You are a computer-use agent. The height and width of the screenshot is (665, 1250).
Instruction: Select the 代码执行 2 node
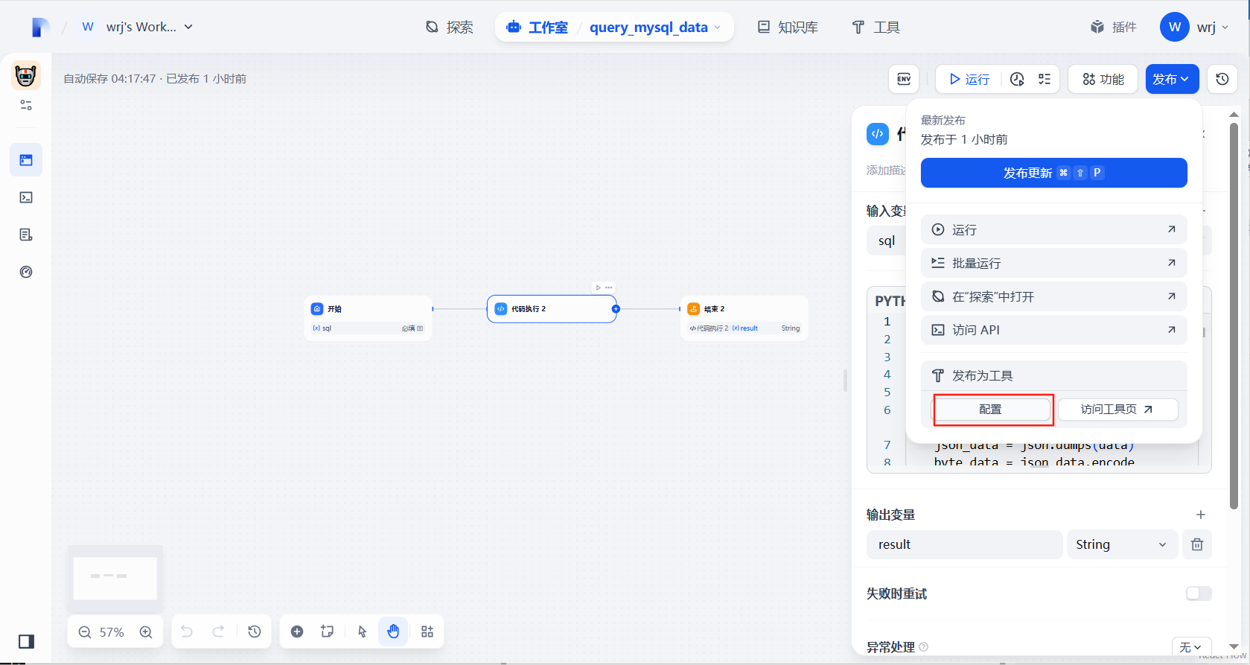[552, 309]
